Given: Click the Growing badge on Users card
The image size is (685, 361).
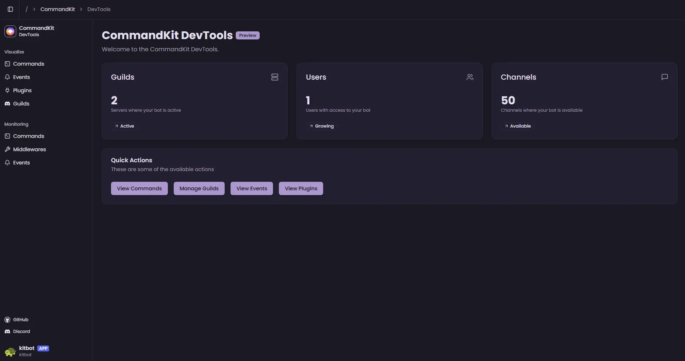Looking at the screenshot, I should (x=321, y=126).
